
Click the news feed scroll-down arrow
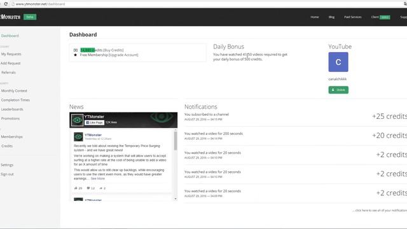tap(176, 199)
